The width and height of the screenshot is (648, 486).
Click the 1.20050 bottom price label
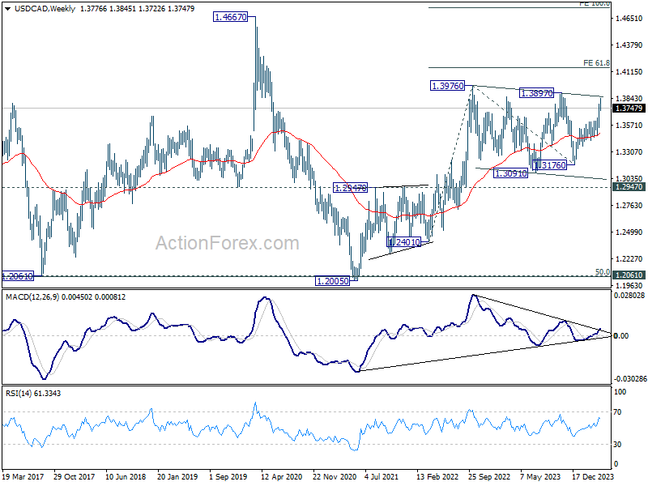tap(332, 280)
